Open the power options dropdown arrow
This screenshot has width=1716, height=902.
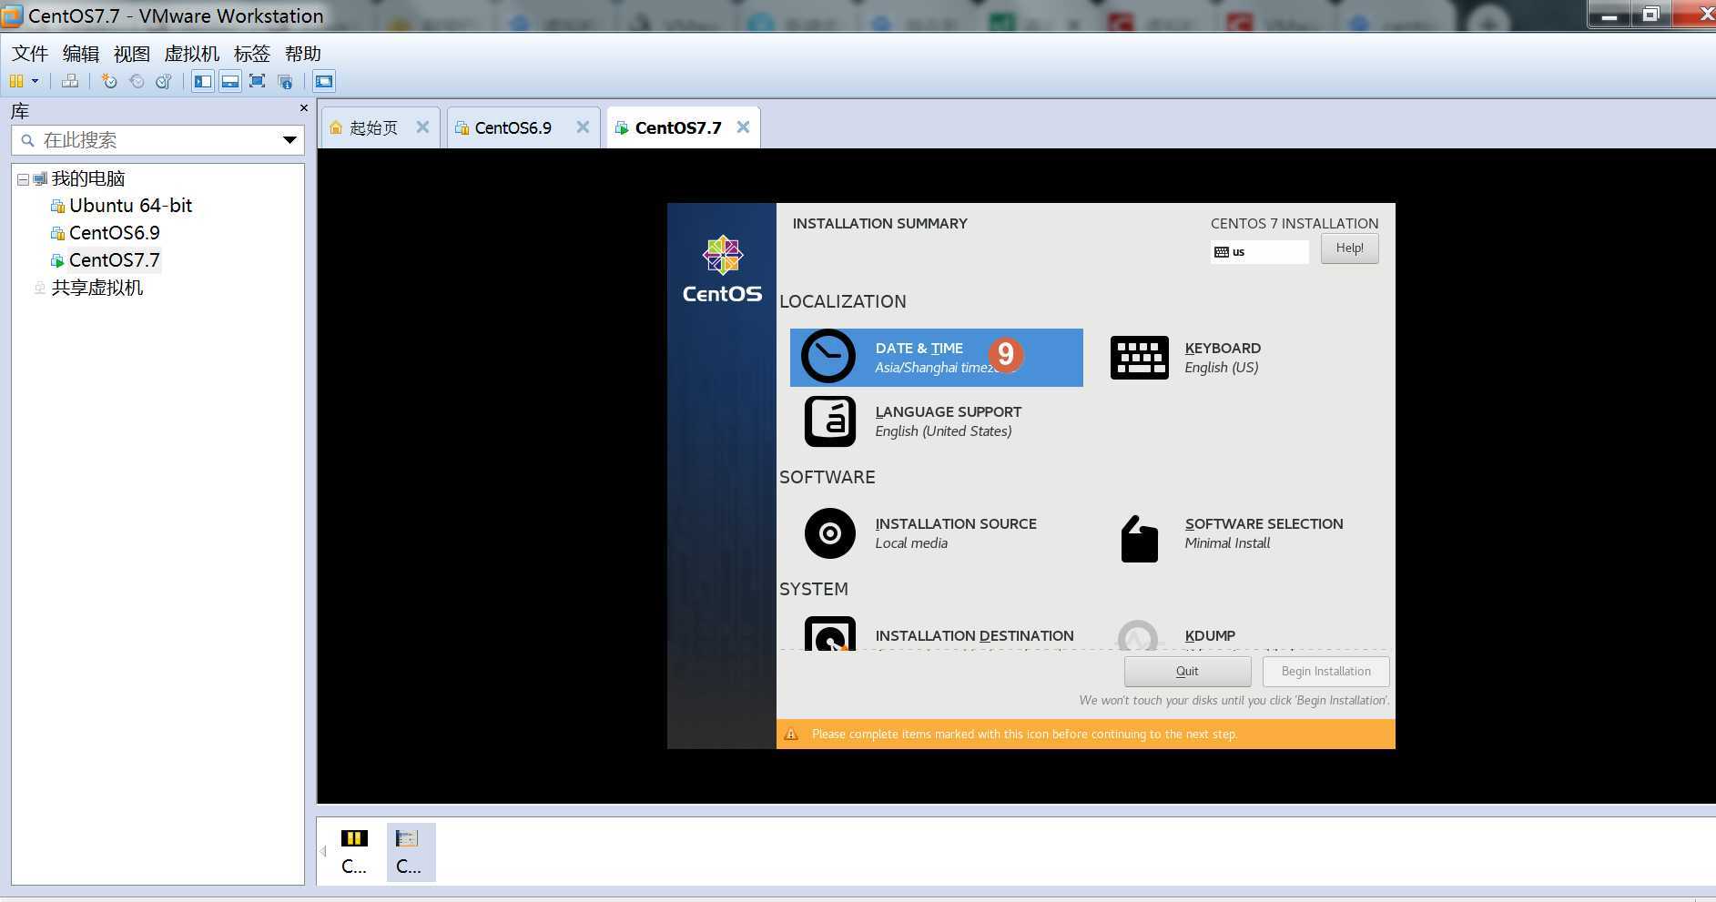pos(36,81)
